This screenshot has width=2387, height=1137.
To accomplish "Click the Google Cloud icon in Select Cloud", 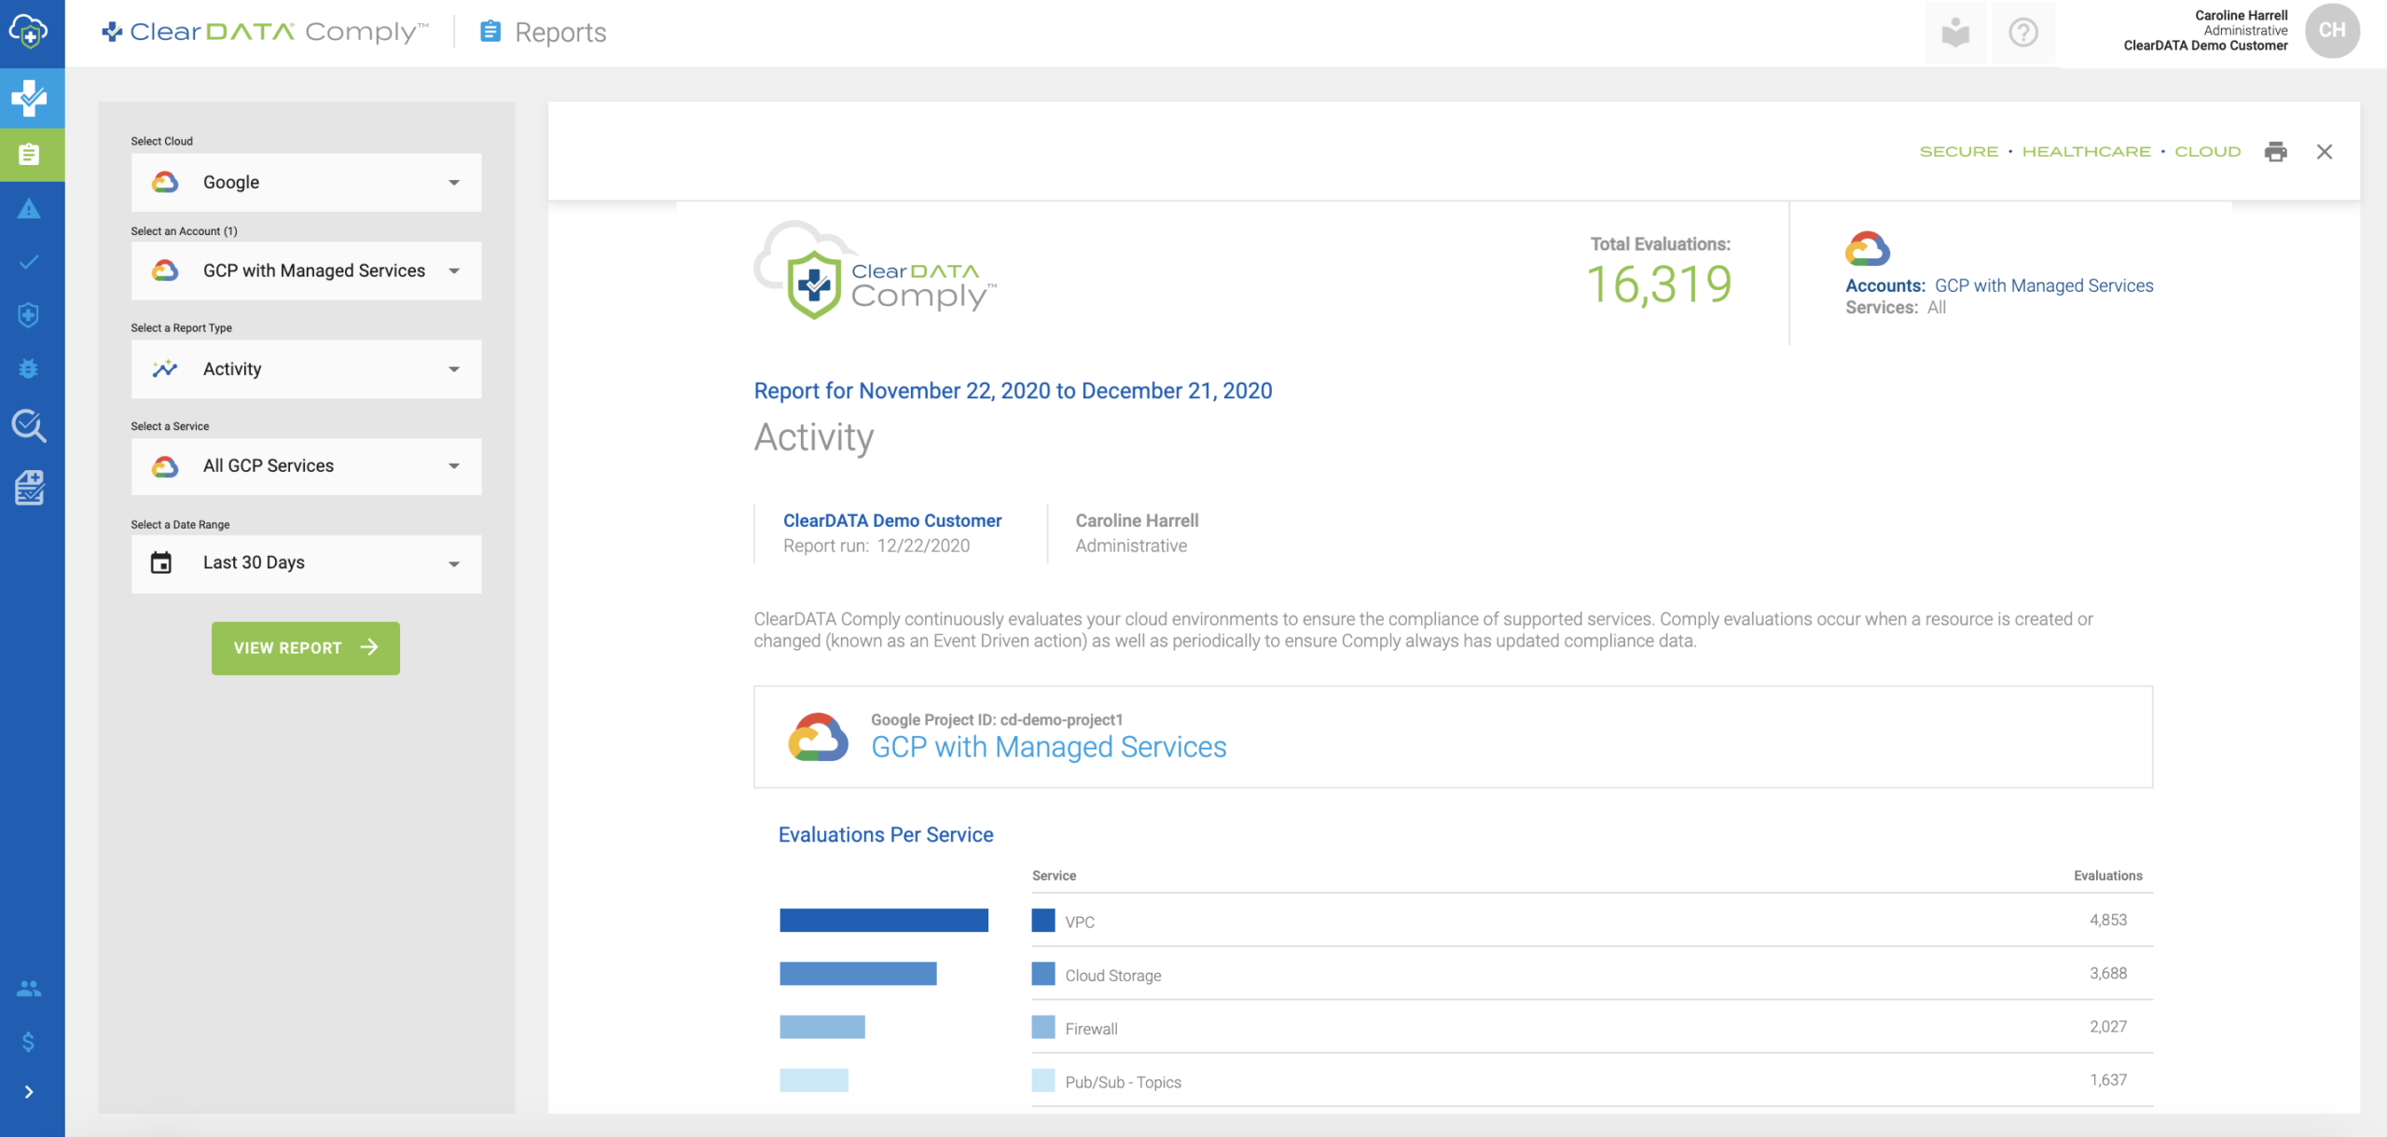I will [165, 182].
